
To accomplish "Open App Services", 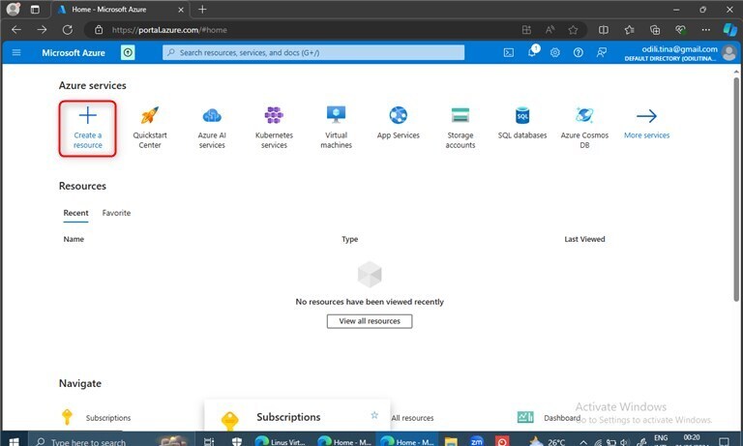I will tap(398, 123).
